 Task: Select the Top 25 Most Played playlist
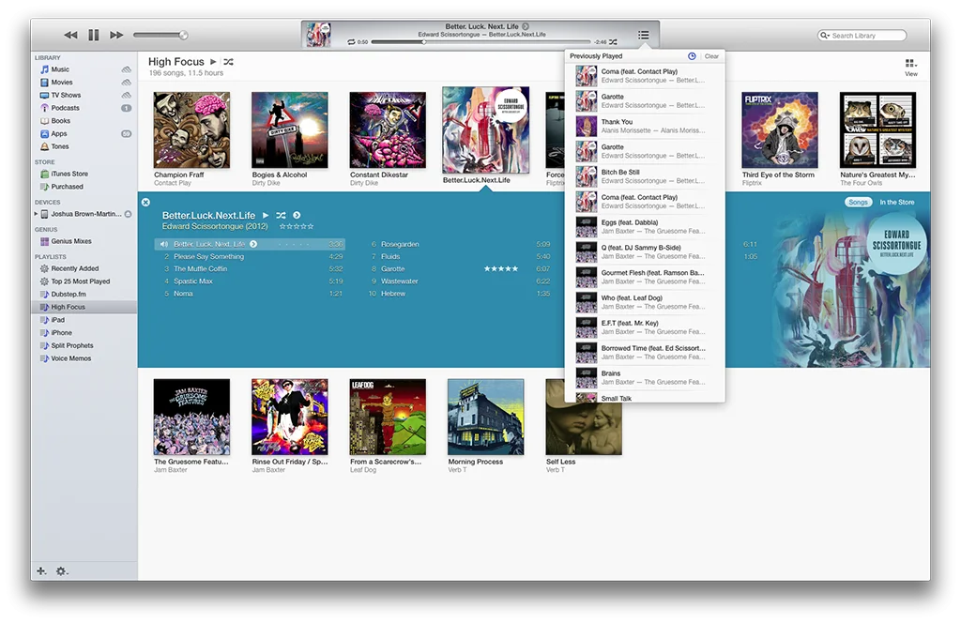81,281
